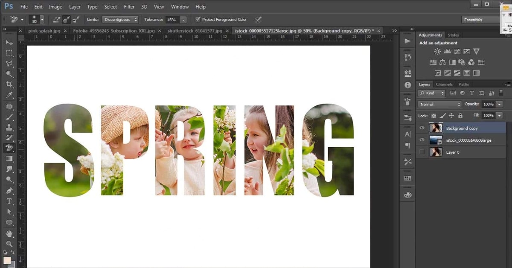Toggle lock image pixels

pos(442,116)
